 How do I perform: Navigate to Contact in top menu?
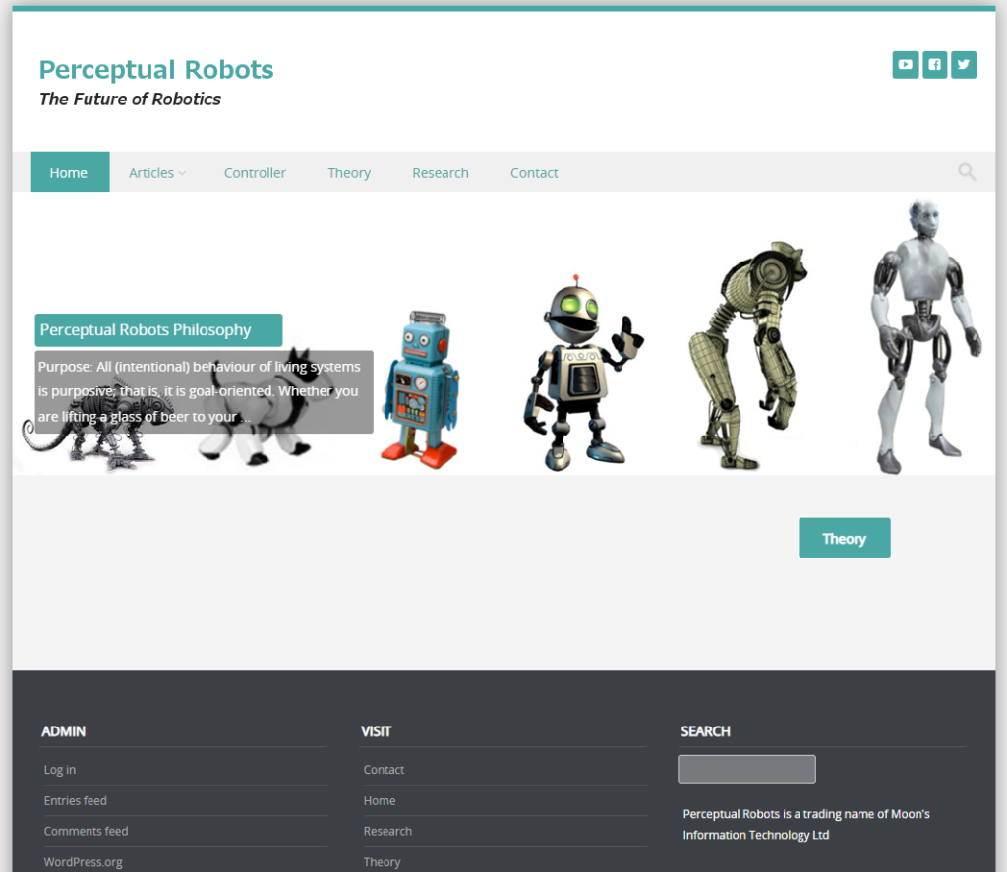pyautogui.click(x=534, y=173)
